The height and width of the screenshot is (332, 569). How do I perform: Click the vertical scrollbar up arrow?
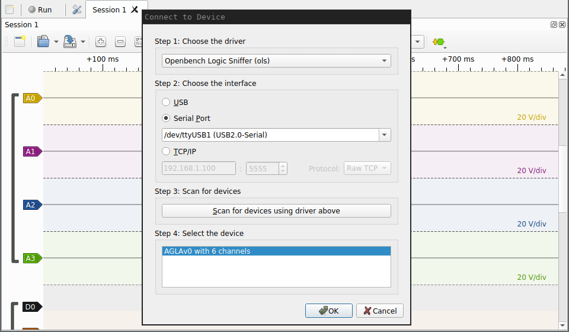pyautogui.click(x=562, y=75)
